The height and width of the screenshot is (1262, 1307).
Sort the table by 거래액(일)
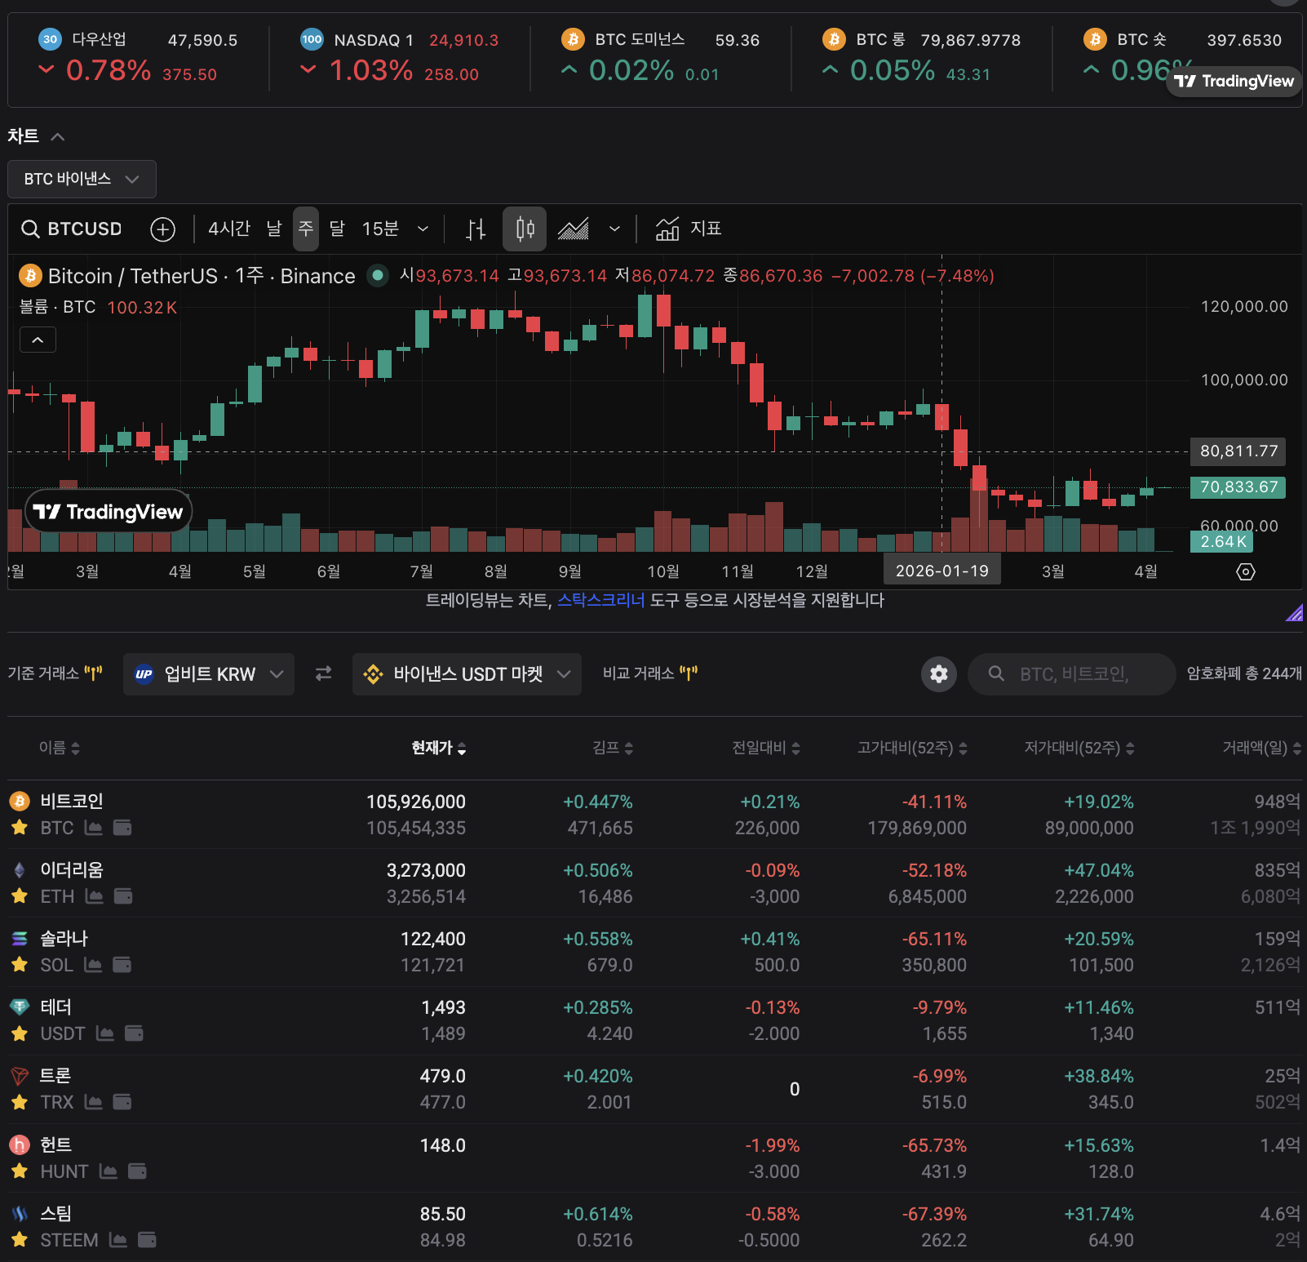(1261, 748)
